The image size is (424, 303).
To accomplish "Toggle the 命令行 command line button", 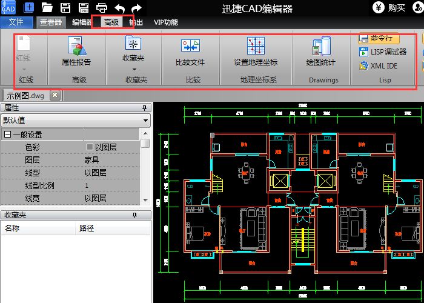I will coord(379,38).
